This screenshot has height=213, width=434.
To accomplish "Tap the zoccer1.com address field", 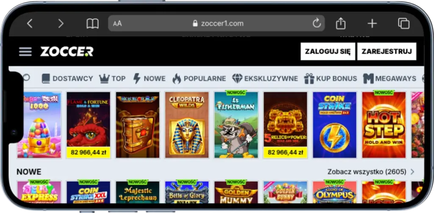I will 216,23.
